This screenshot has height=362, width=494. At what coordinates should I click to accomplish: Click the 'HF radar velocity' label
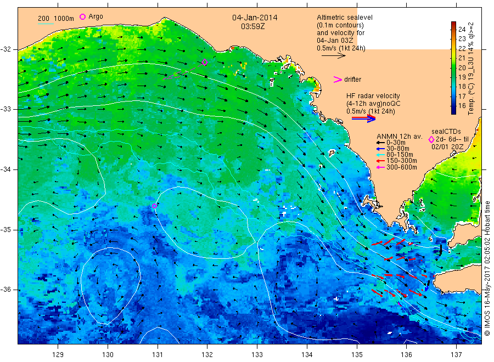[x=373, y=95]
